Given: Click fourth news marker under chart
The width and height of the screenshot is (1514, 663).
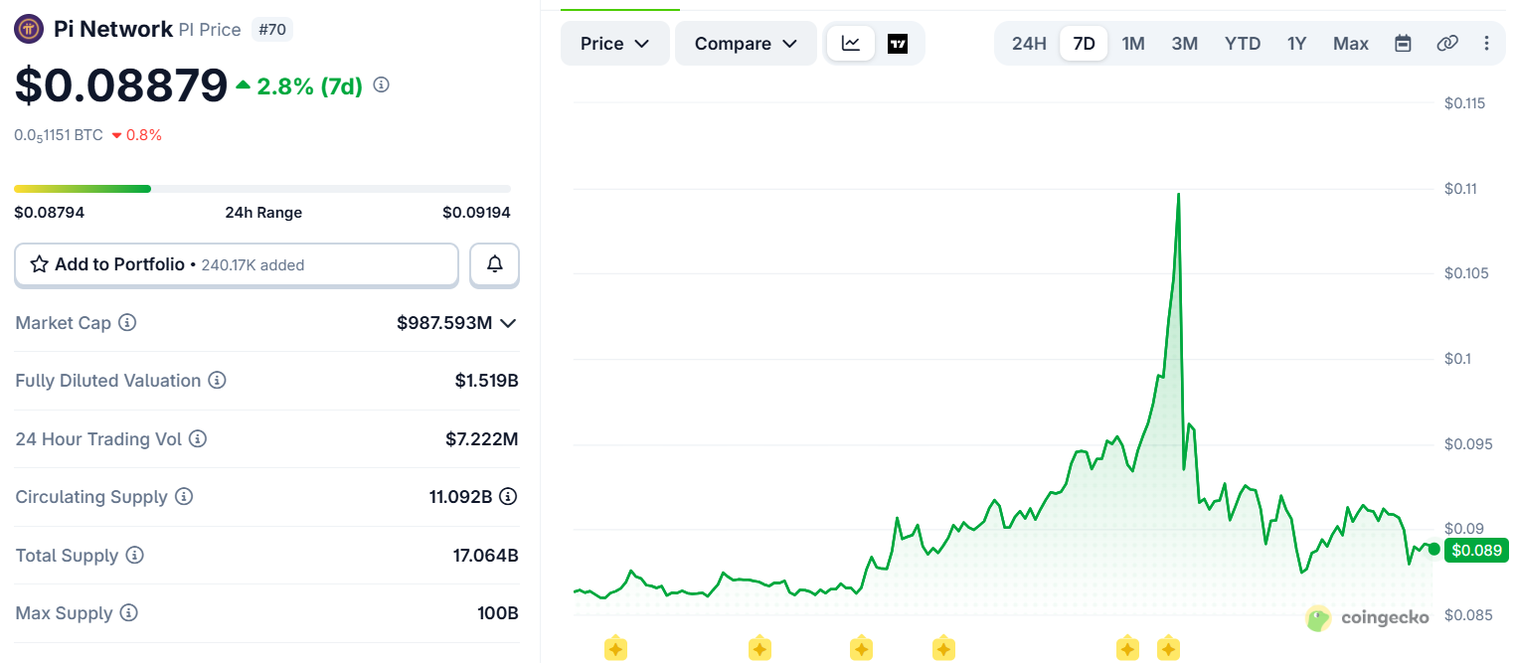Looking at the screenshot, I should tap(943, 649).
